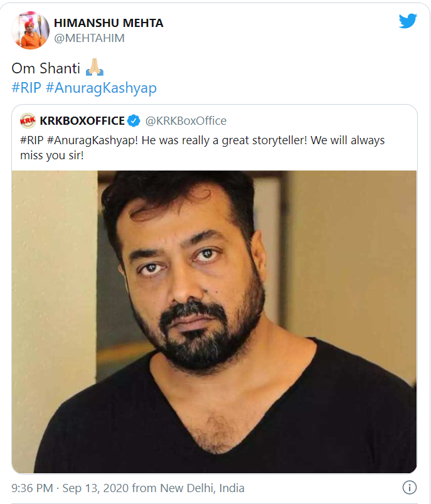Click the KRKBOXOFFICE account name
The image size is (431, 504).
[x=82, y=121]
